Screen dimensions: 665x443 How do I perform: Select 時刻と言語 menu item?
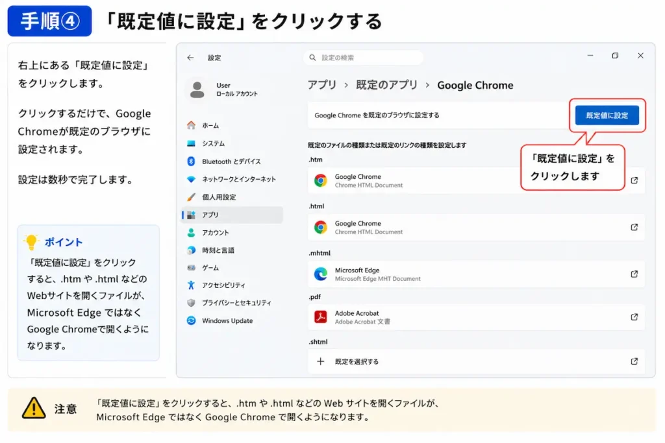(x=218, y=250)
